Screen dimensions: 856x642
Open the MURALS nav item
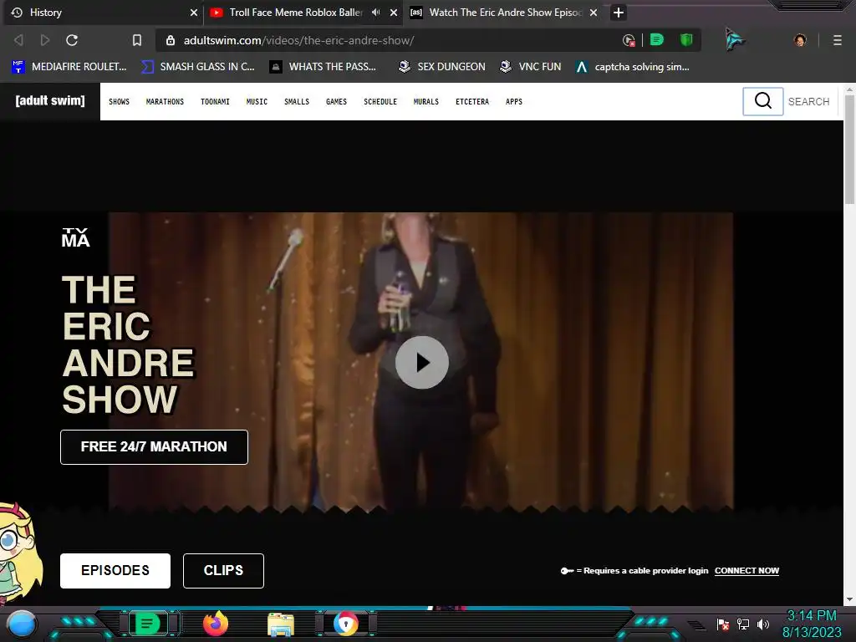pos(426,101)
